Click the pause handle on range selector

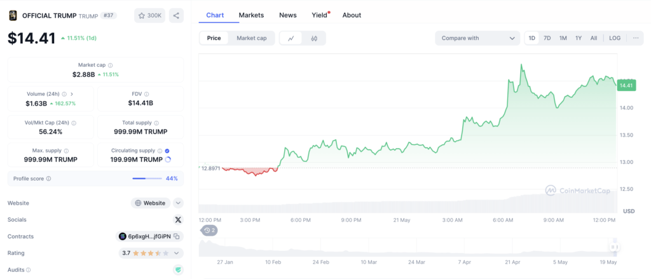[x=614, y=247]
